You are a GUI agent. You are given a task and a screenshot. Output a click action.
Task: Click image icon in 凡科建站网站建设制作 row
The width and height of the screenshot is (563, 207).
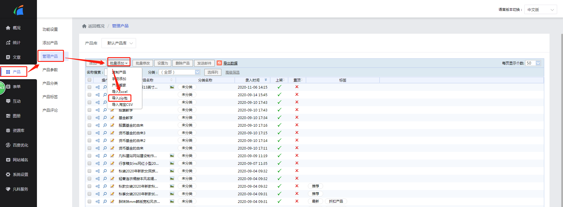tap(172, 156)
